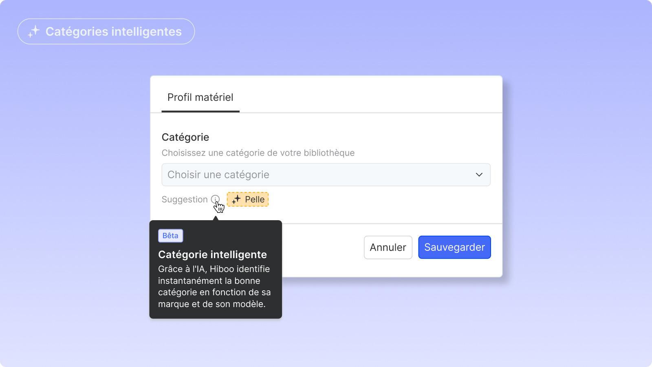Switch to the Profil matériel tab

(x=200, y=97)
